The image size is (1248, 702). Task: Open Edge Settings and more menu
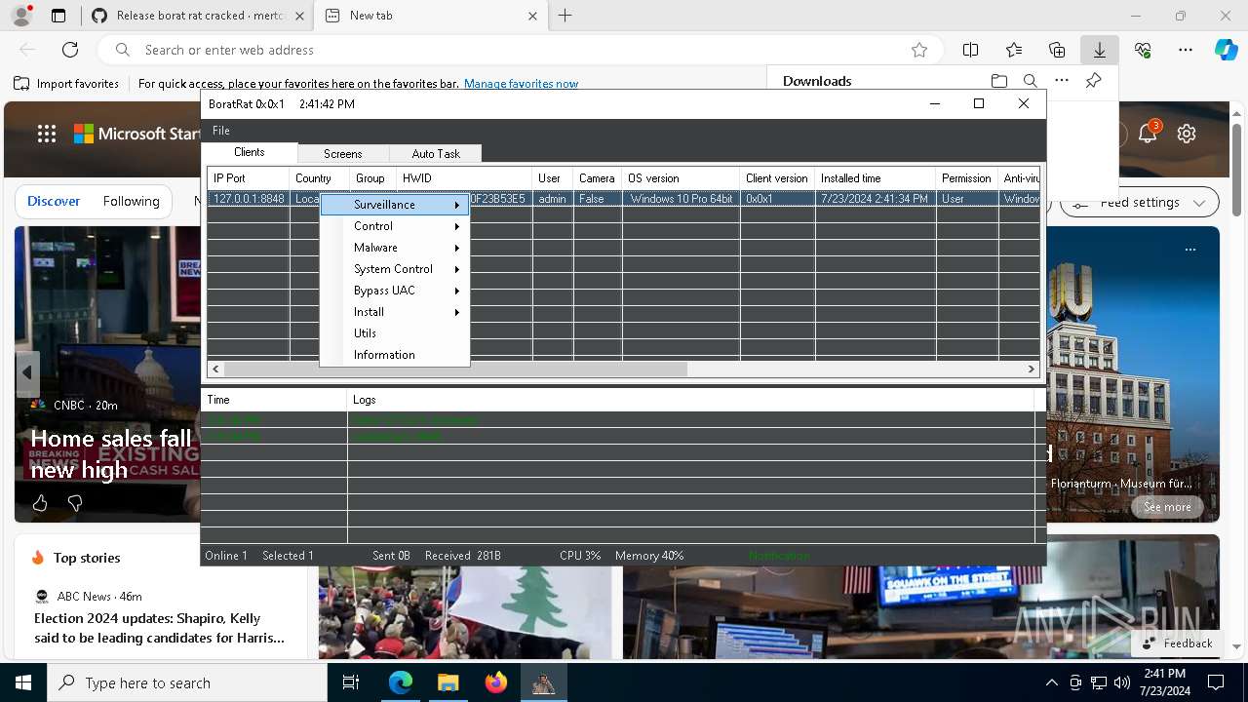pos(1186,50)
